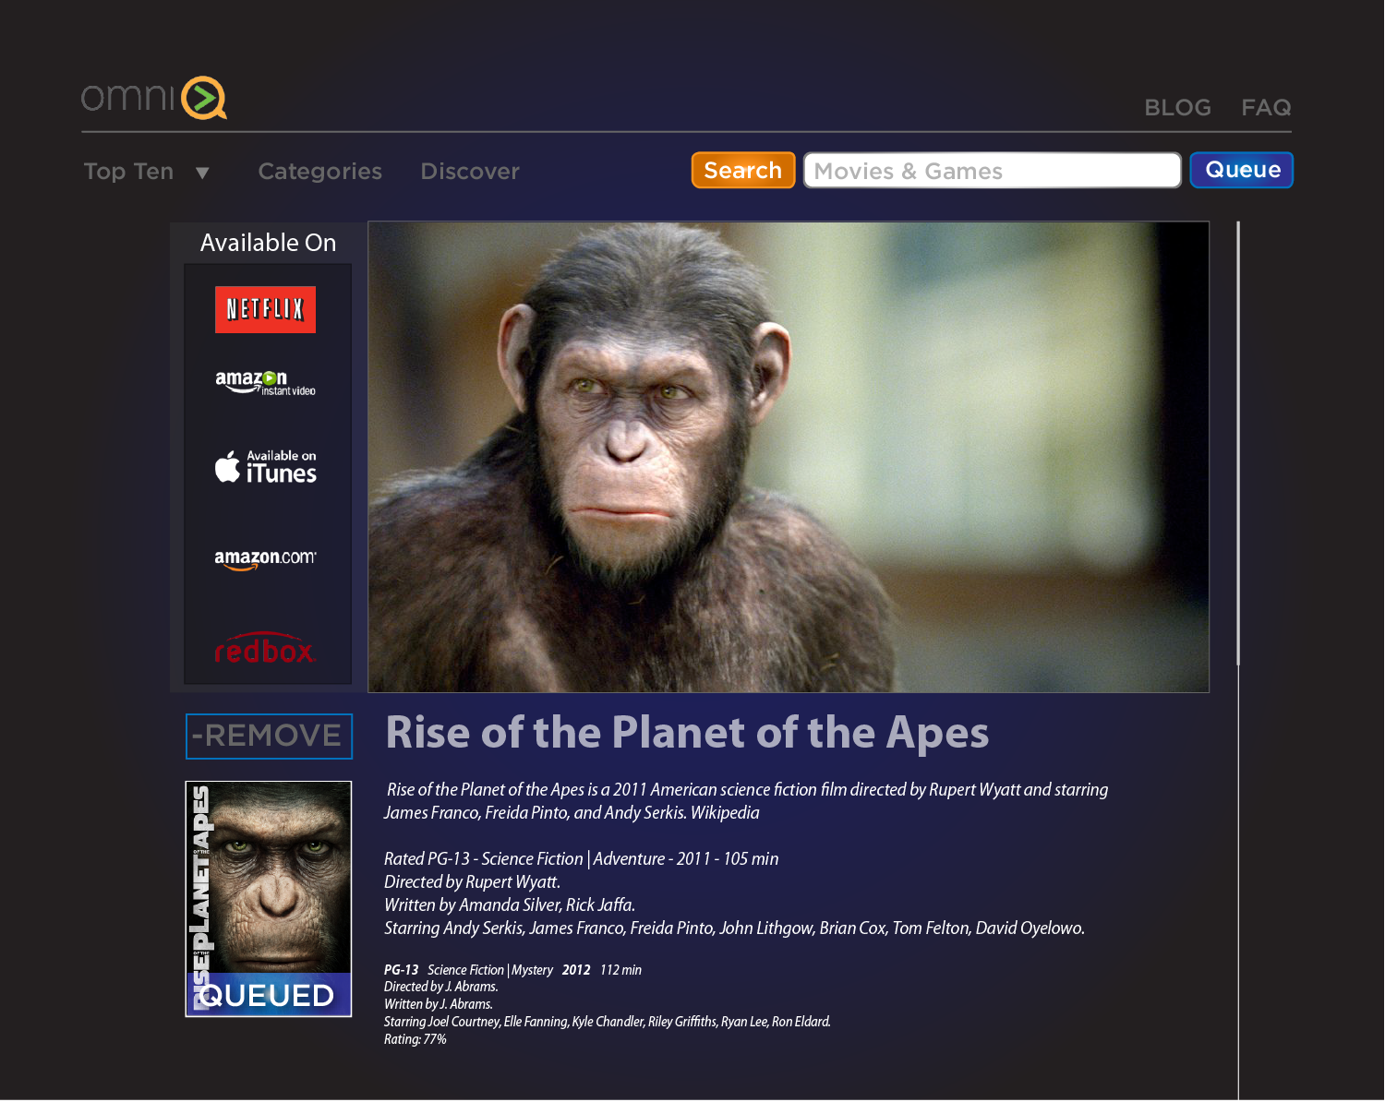The height and width of the screenshot is (1102, 1385).
Task: Select the amazon.com logo
Action: coord(265,559)
